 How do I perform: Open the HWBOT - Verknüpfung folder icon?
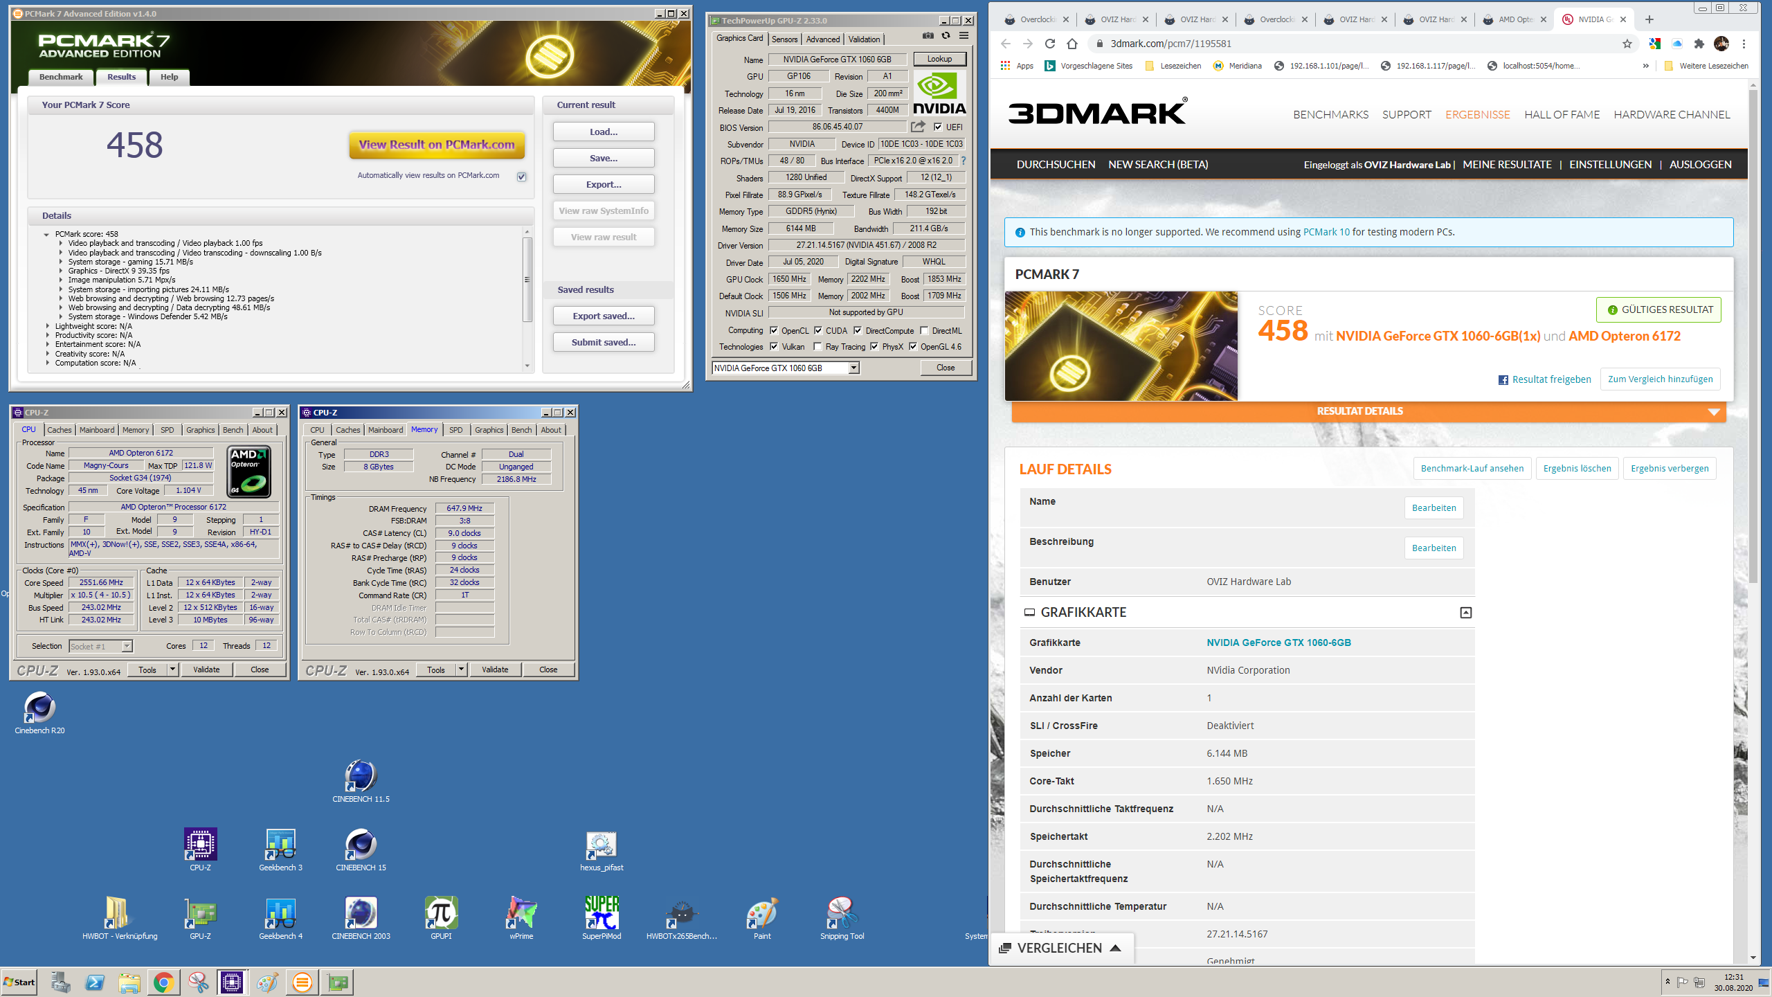(x=120, y=919)
